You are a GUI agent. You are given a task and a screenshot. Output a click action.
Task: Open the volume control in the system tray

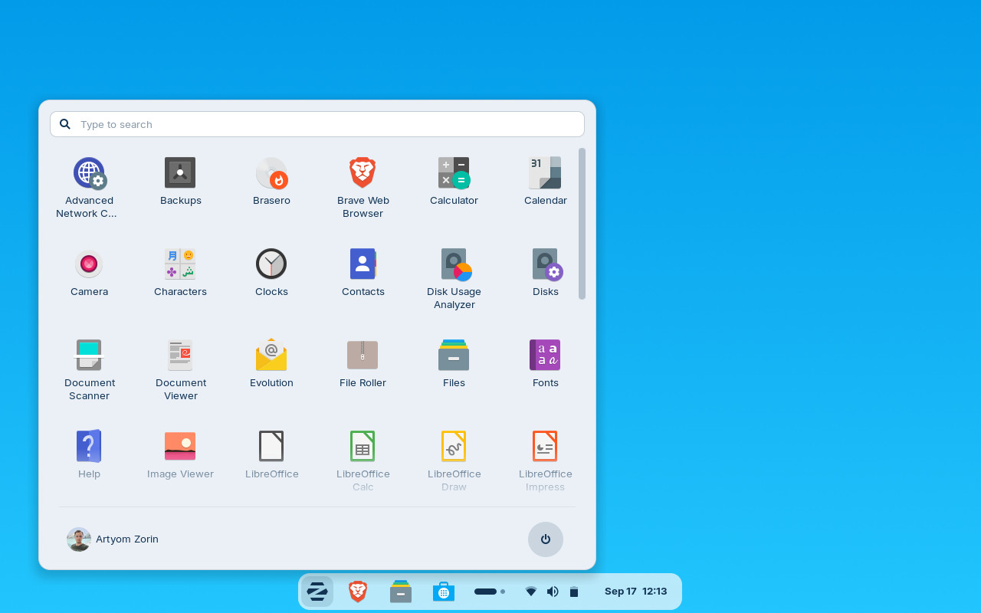(x=552, y=591)
